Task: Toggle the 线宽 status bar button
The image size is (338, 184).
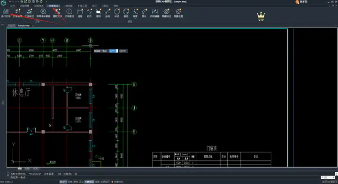Action: click(97, 182)
